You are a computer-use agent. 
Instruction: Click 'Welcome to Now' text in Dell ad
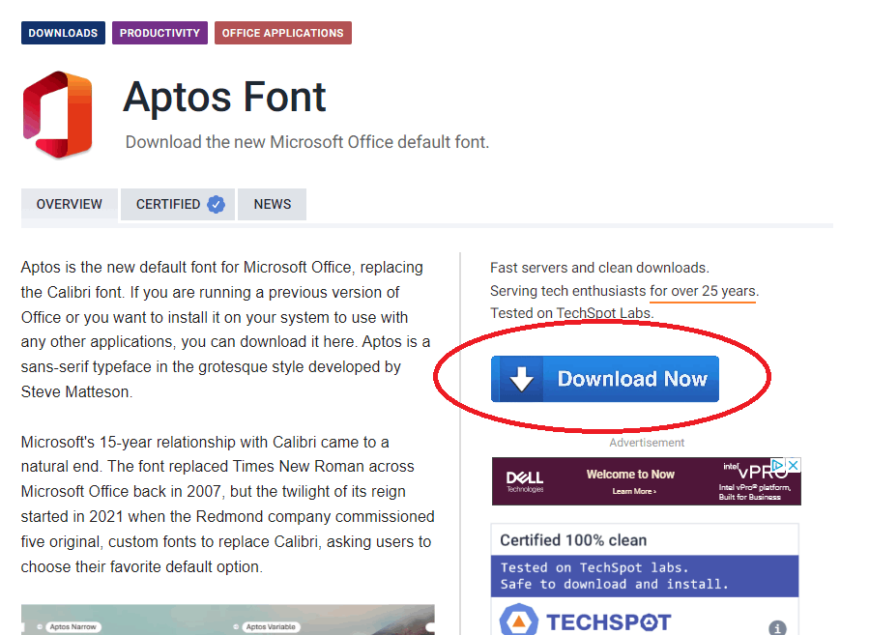pyautogui.click(x=630, y=475)
